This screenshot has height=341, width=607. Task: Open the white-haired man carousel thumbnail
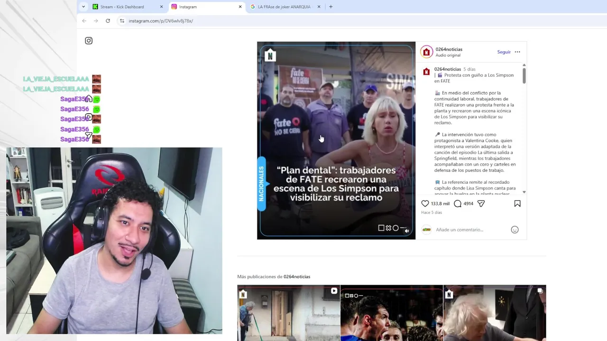495,313
